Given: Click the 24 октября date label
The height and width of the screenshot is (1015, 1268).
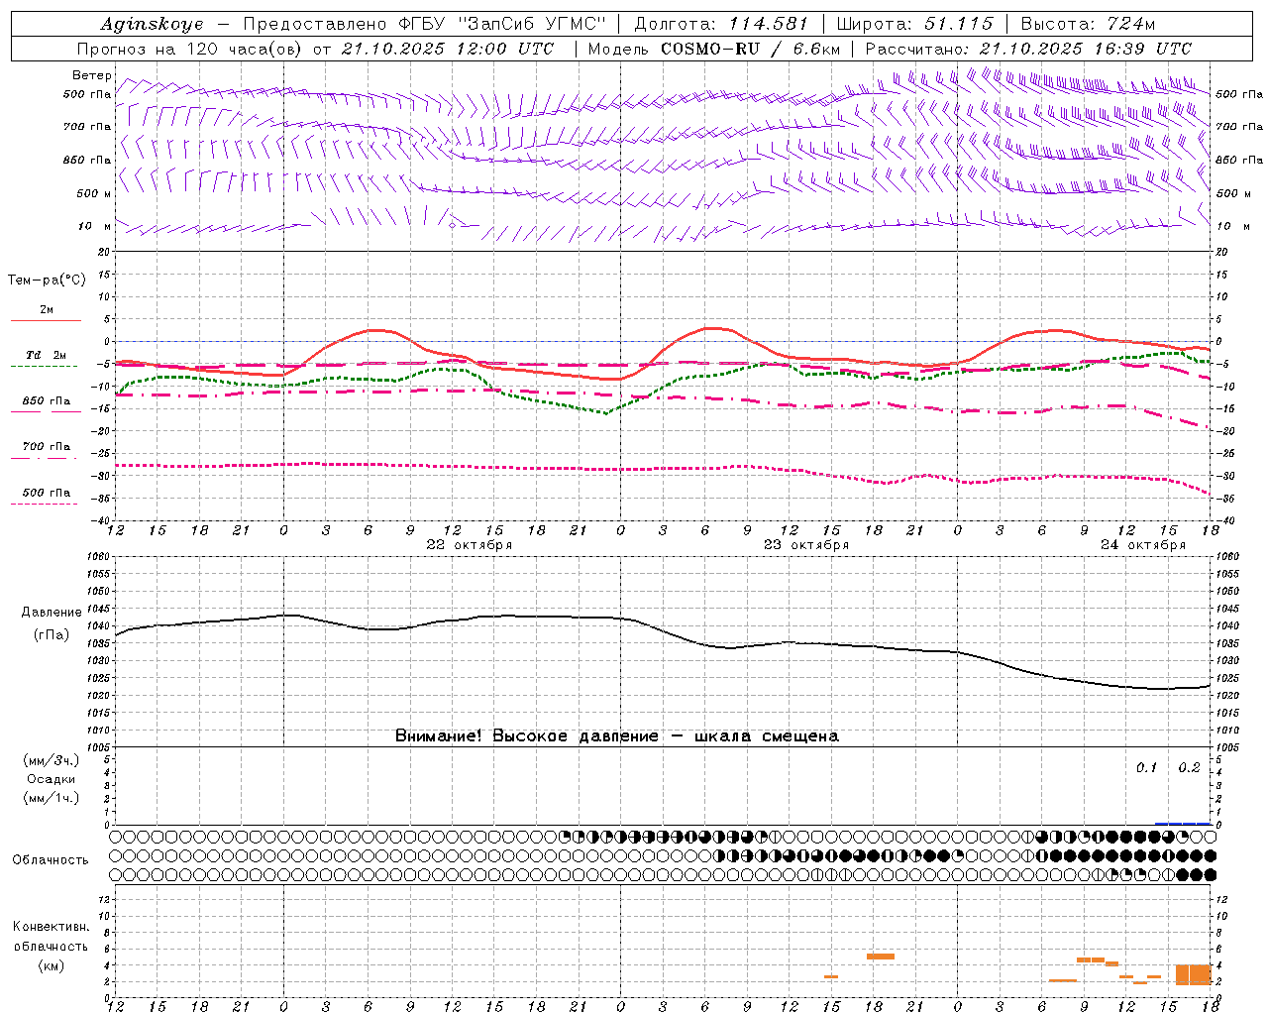Looking at the screenshot, I should (x=1143, y=544).
